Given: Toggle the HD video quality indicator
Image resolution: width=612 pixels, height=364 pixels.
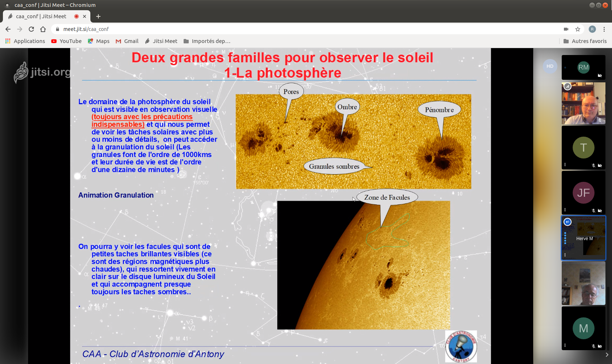Looking at the screenshot, I should 550,66.
